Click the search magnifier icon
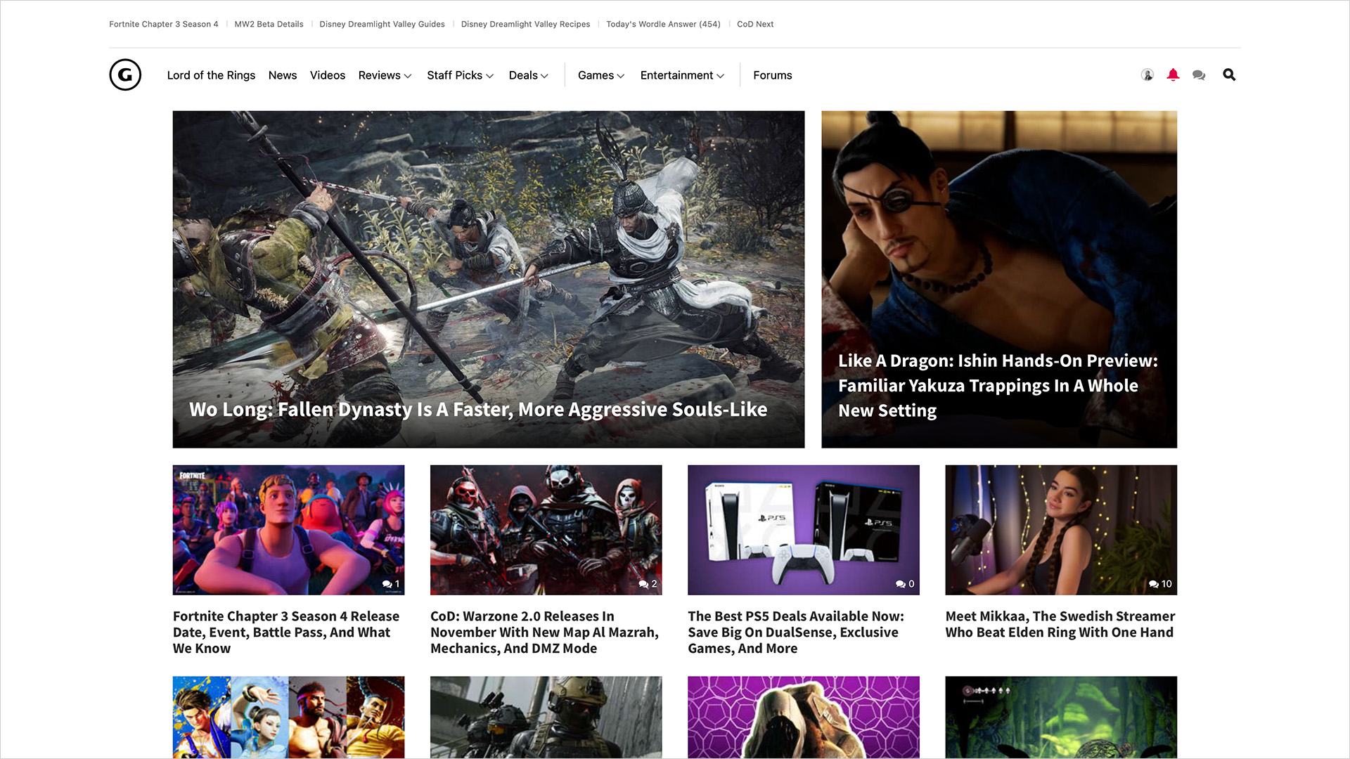This screenshot has height=759, width=1350. pos(1228,75)
